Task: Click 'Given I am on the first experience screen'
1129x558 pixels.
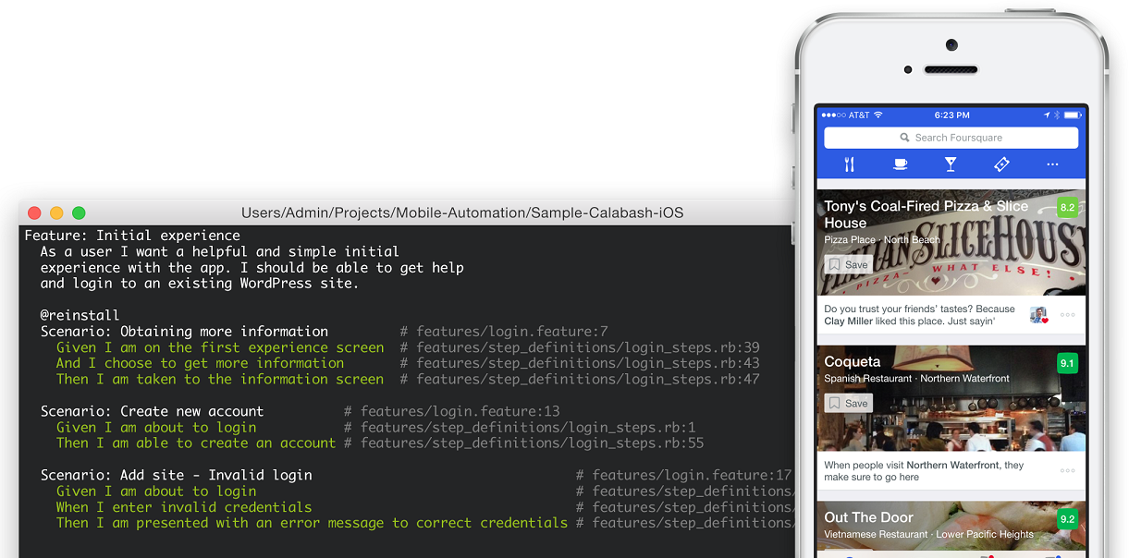Action: (x=220, y=347)
